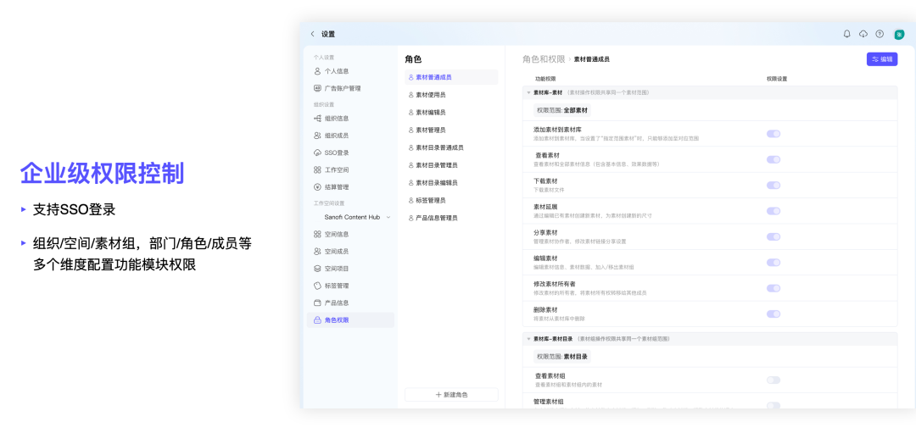The width and height of the screenshot is (916, 433).
Task: Click the 结算管理 billing icon in sidebar
Action: (x=318, y=186)
